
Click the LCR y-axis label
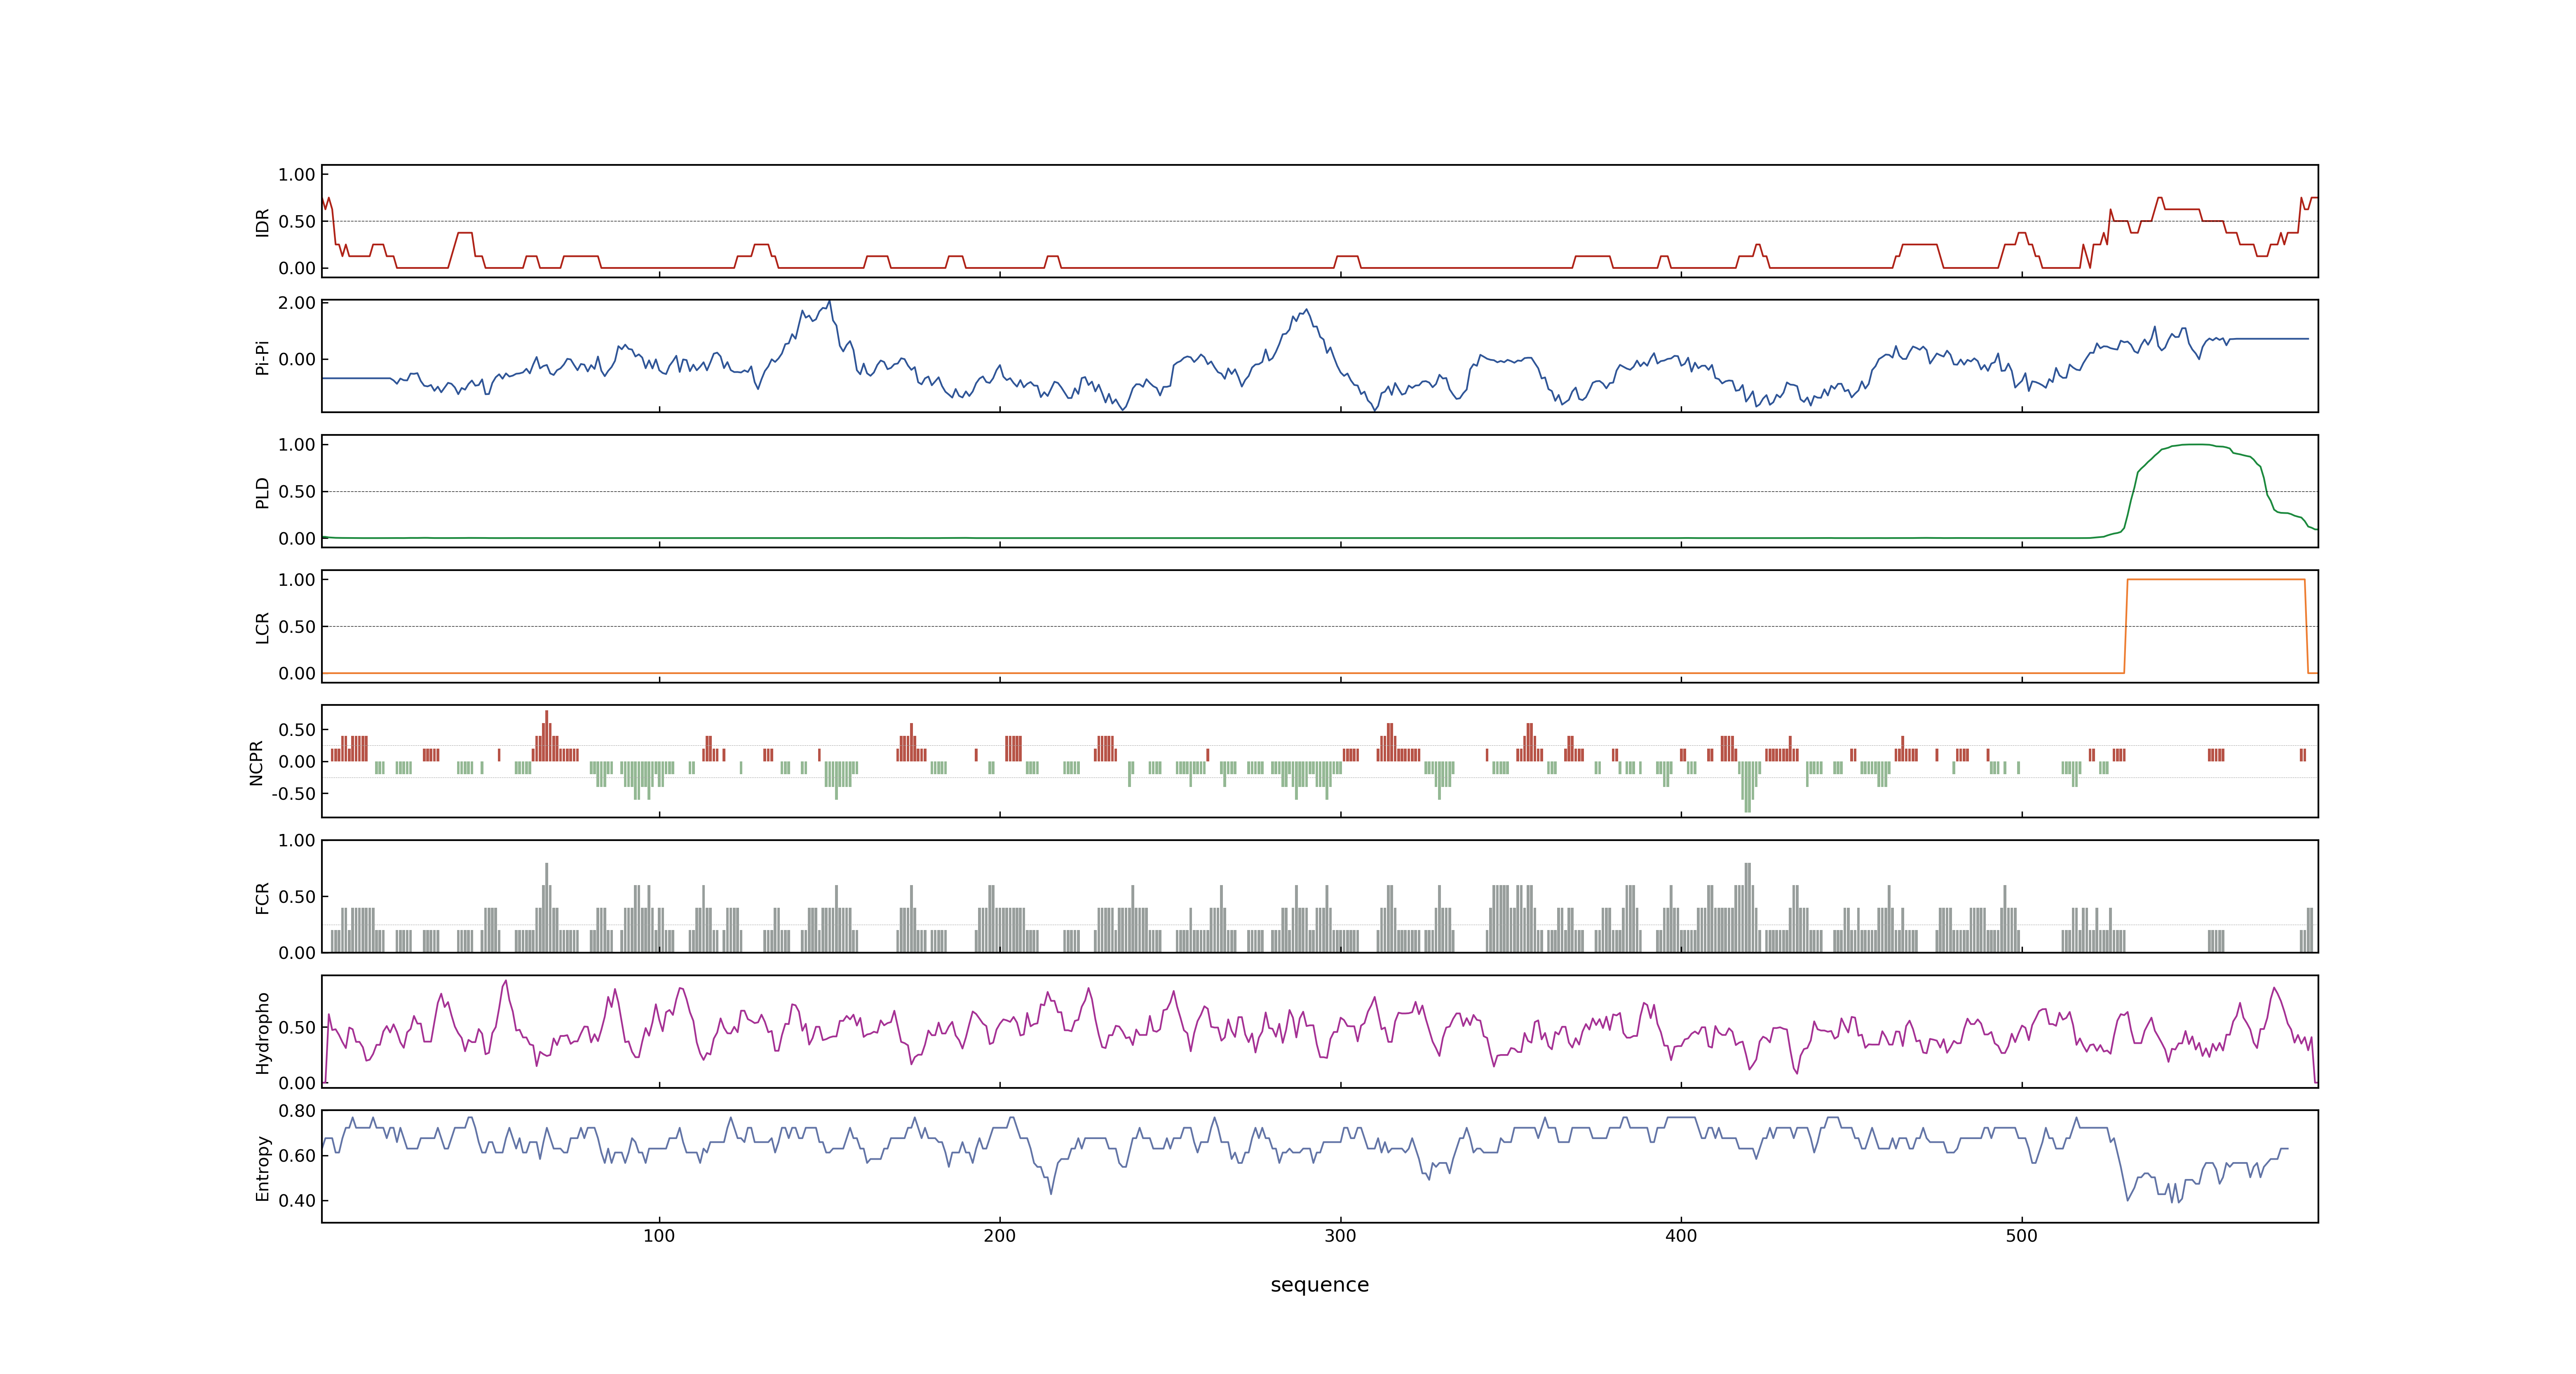click(x=263, y=627)
